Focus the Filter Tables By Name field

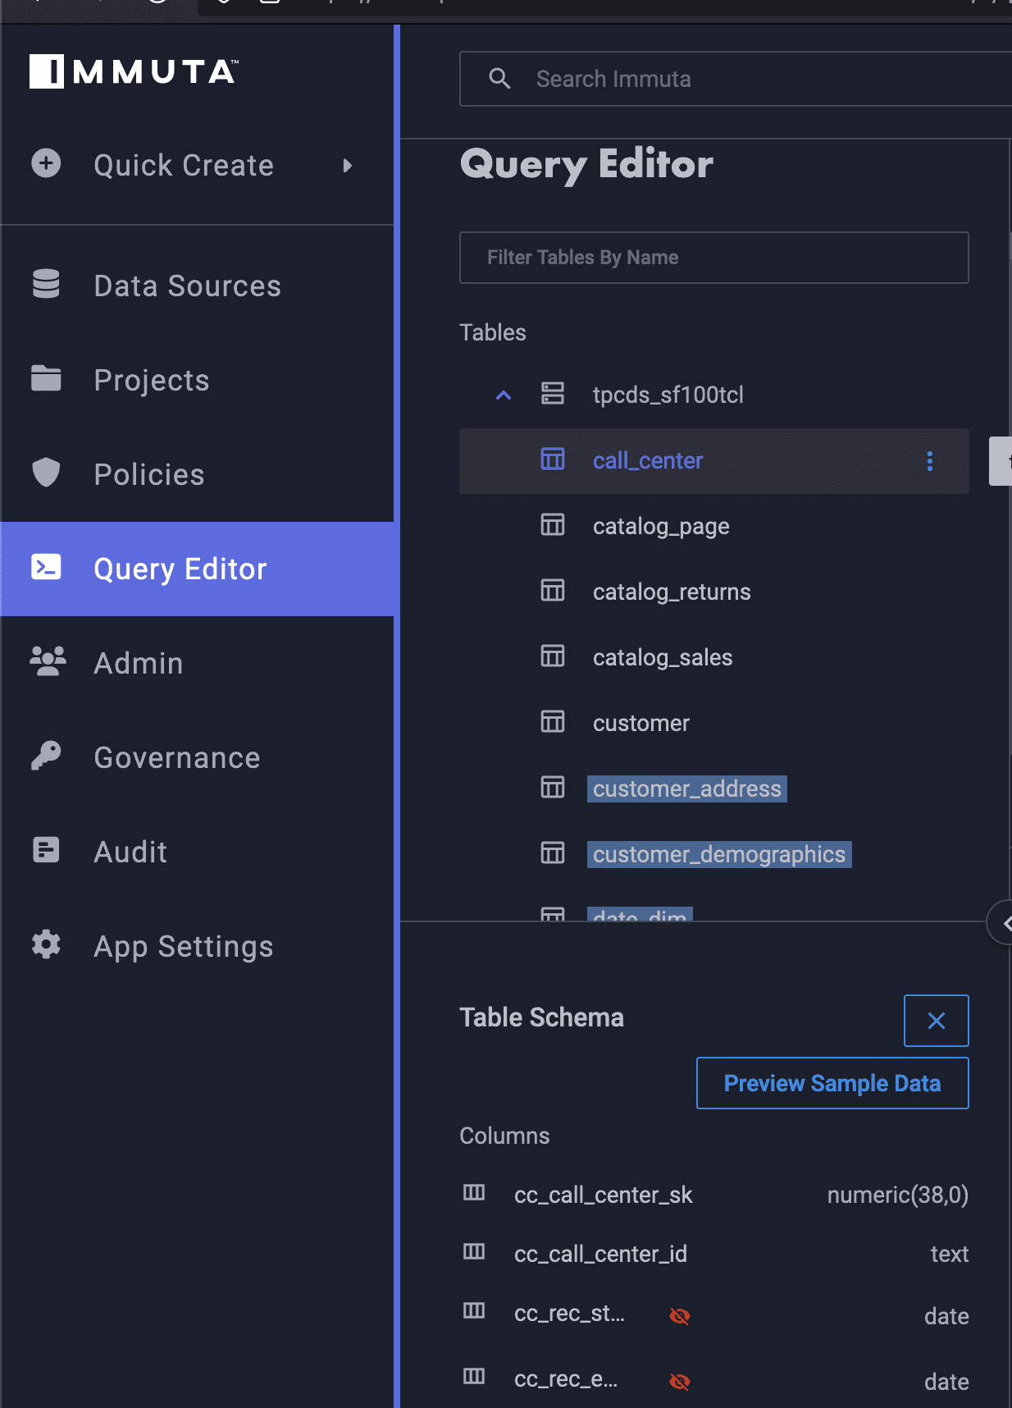pyautogui.click(x=714, y=258)
